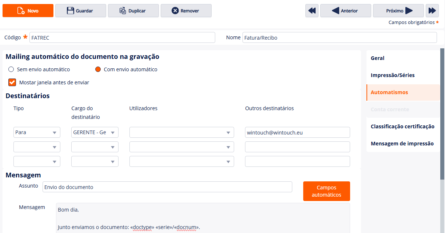
Task: Open the Tipo dropdown showing Para
Action: click(x=37, y=132)
